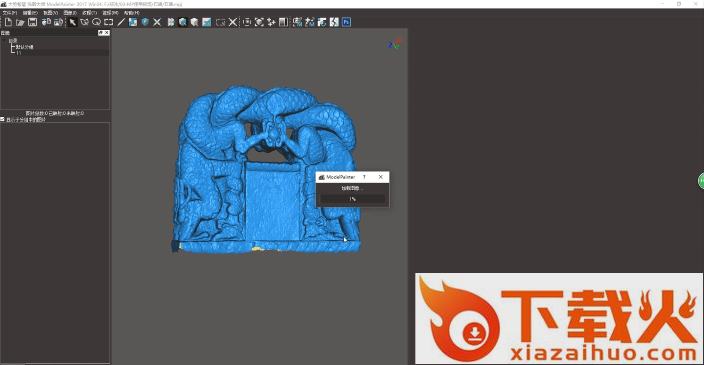Image resolution: width=704 pixels, height=365 pixels.
Task: Click the plus signs M icon
Action: click(310, 22)
